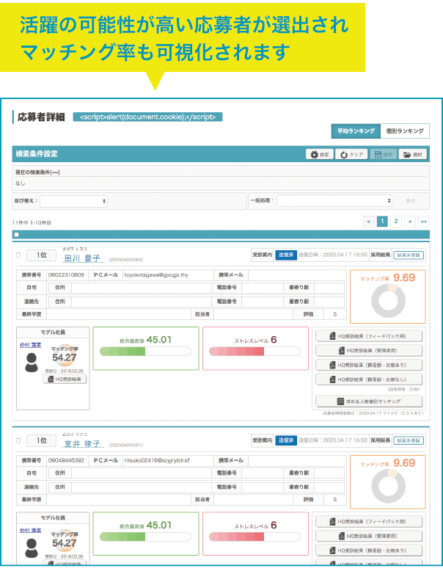Switch to 個別ランキング tab
The height and width of the screenshot is (571, 443).
[x=405, y=131]
